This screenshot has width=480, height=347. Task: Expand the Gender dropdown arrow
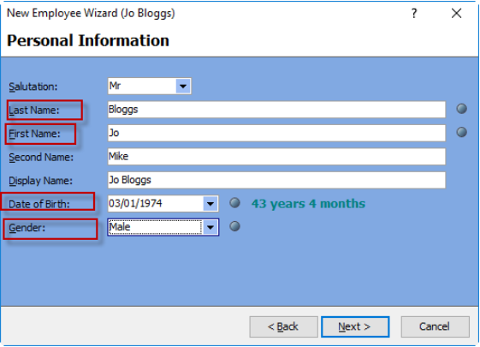210,227
